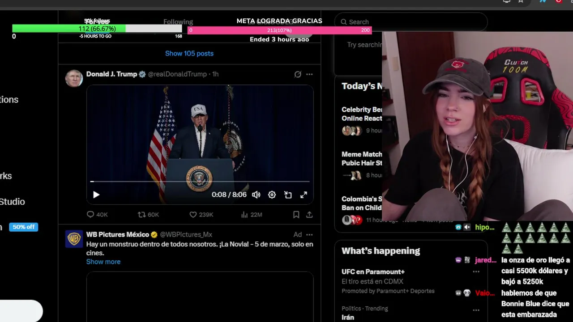View analytics showing 22M views

[x=252, y=215]
